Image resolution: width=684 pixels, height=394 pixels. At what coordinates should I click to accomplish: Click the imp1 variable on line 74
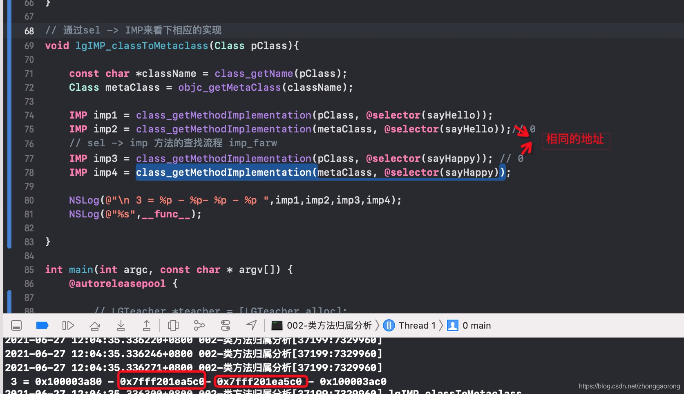coord(105,115)
